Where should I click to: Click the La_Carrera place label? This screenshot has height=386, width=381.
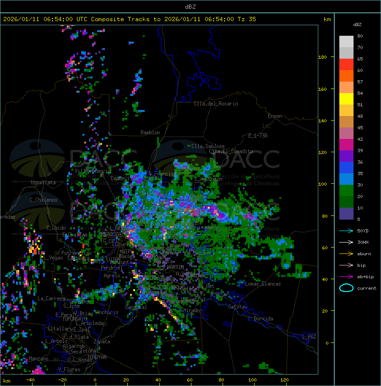coord(51,298)
